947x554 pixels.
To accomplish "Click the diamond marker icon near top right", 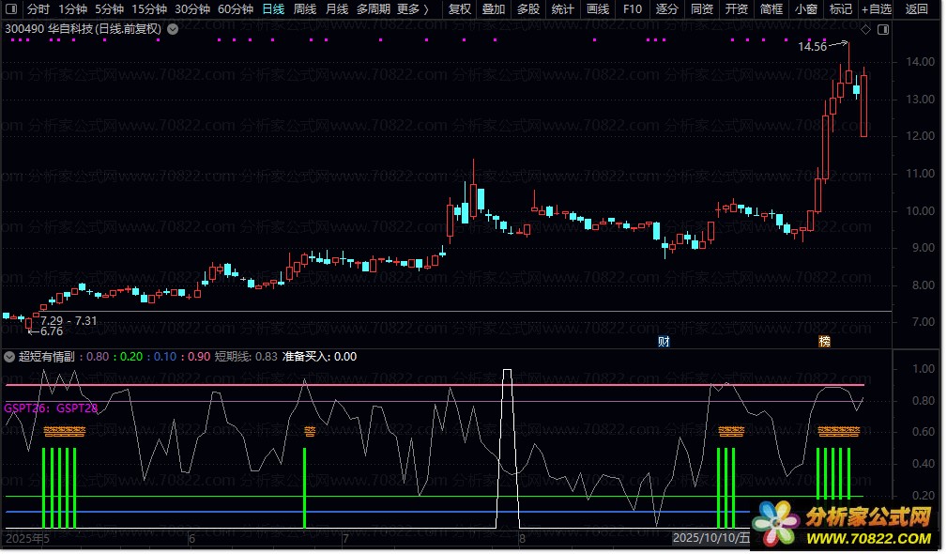I will click(865, 29).
